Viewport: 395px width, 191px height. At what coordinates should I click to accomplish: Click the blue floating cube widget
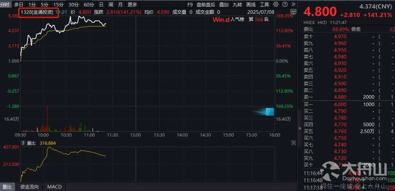(270, 112)
